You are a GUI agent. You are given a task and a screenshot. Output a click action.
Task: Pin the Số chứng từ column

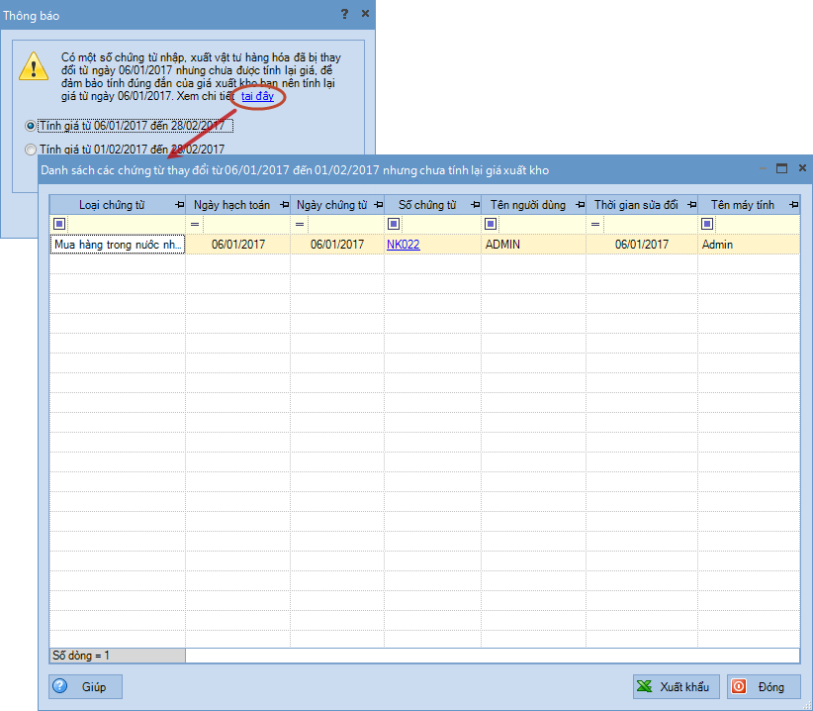click(x=475, y=205)
